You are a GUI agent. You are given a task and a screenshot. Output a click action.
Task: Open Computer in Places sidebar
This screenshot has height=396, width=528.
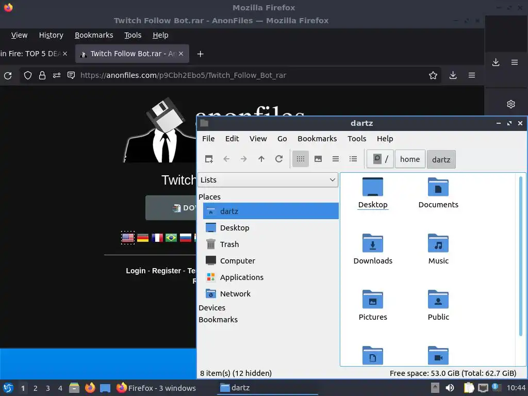coord(271,260)
